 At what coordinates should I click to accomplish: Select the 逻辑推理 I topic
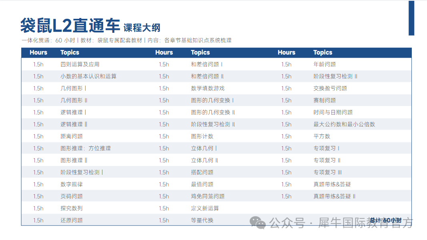(73, 112)
